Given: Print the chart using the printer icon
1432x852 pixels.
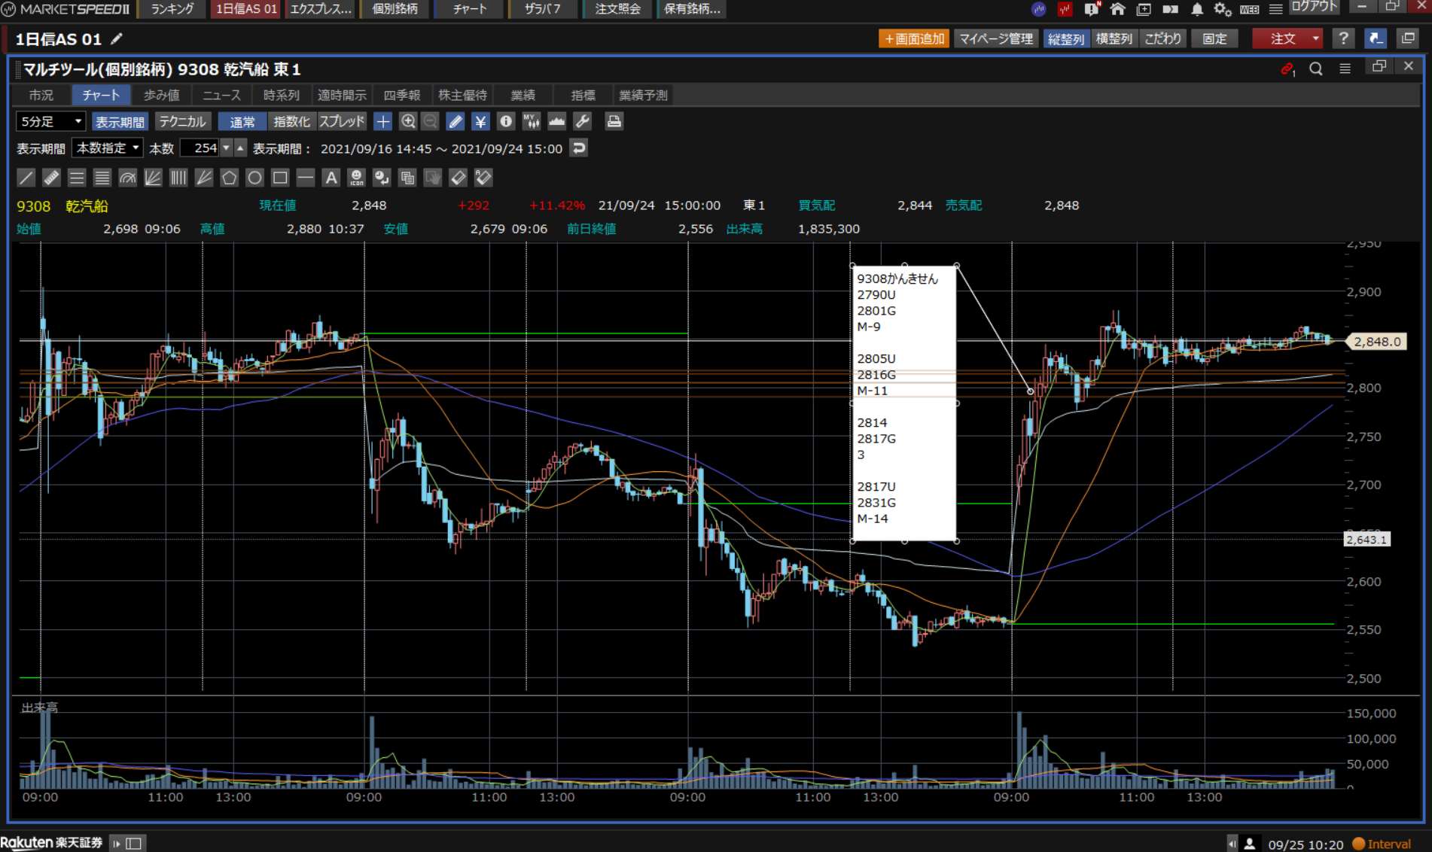Looking at the screenshot, I should tap(614, 121).
